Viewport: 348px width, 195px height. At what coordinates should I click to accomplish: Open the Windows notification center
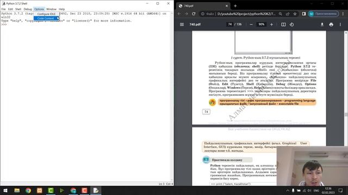tap(341, 190)
